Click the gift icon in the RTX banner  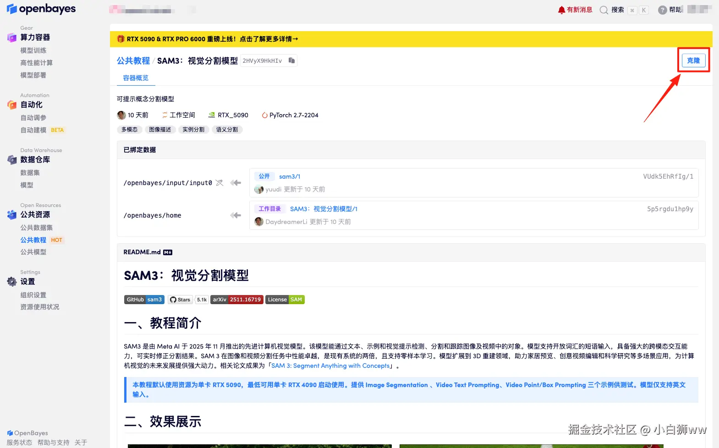coord(121,39)
